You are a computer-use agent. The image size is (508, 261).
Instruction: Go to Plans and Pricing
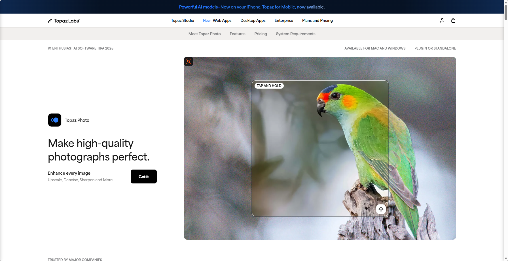click(x=317, y=20)
